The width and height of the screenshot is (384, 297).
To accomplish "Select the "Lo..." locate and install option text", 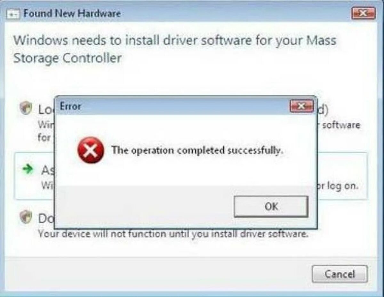I will click(46, 110).
